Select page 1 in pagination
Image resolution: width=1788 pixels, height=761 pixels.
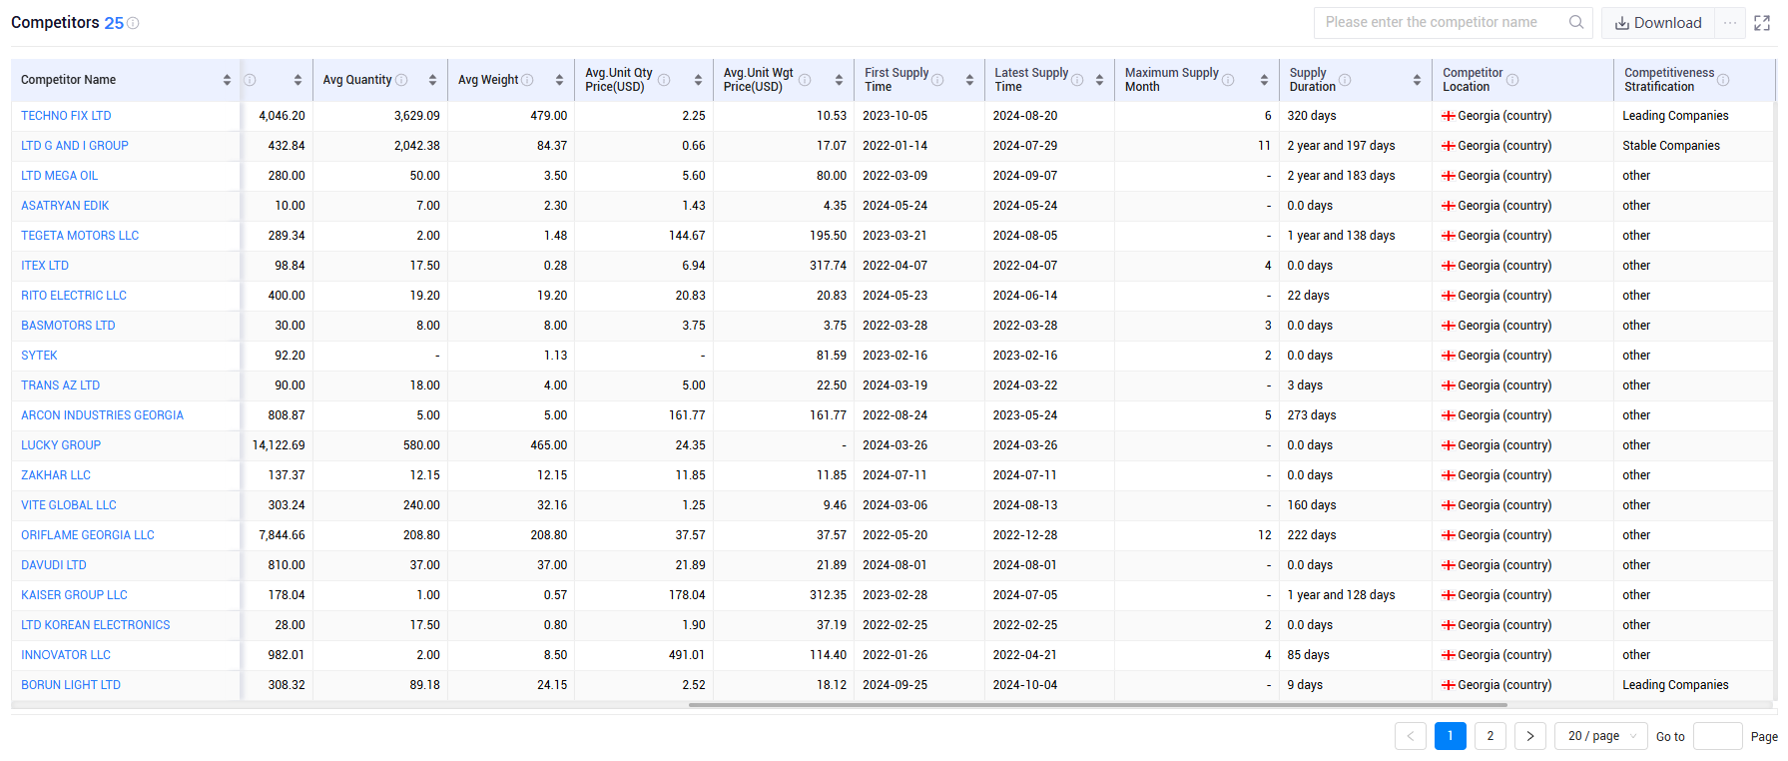coord(1451,736)
